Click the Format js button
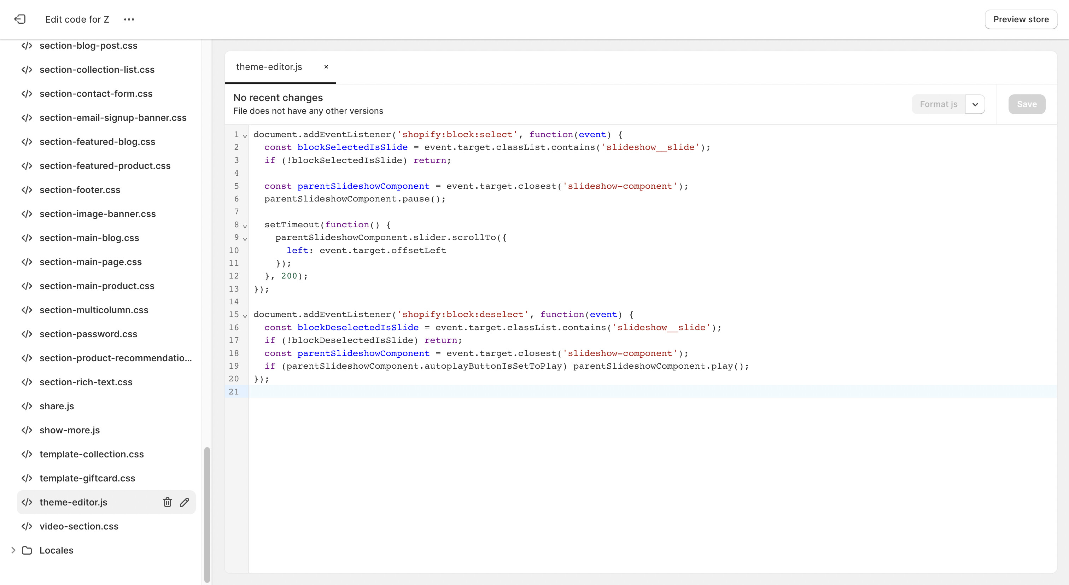 point(938,104)
